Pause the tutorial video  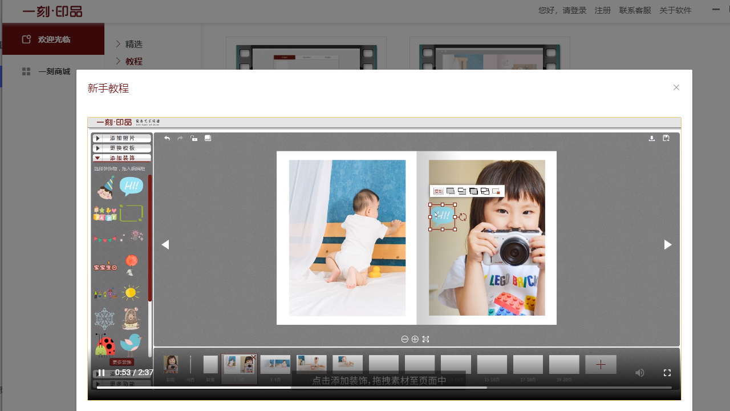tap(101, 373)
